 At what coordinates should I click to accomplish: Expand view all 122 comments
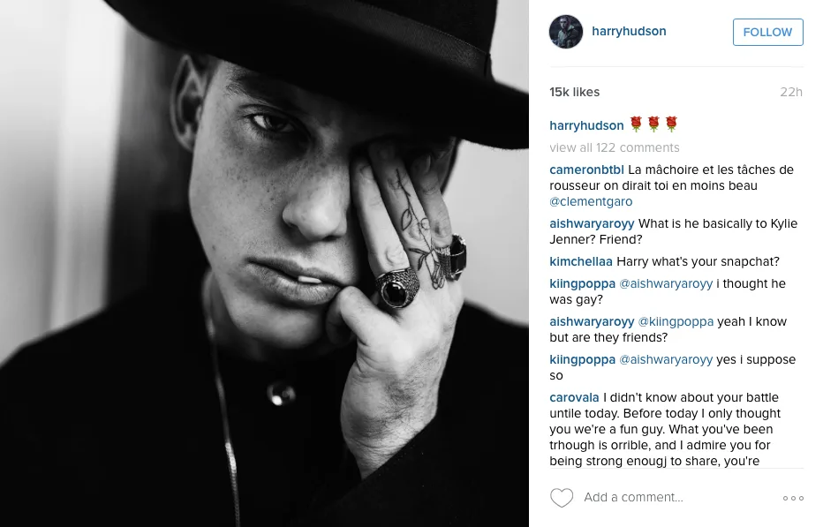[614, 147]
